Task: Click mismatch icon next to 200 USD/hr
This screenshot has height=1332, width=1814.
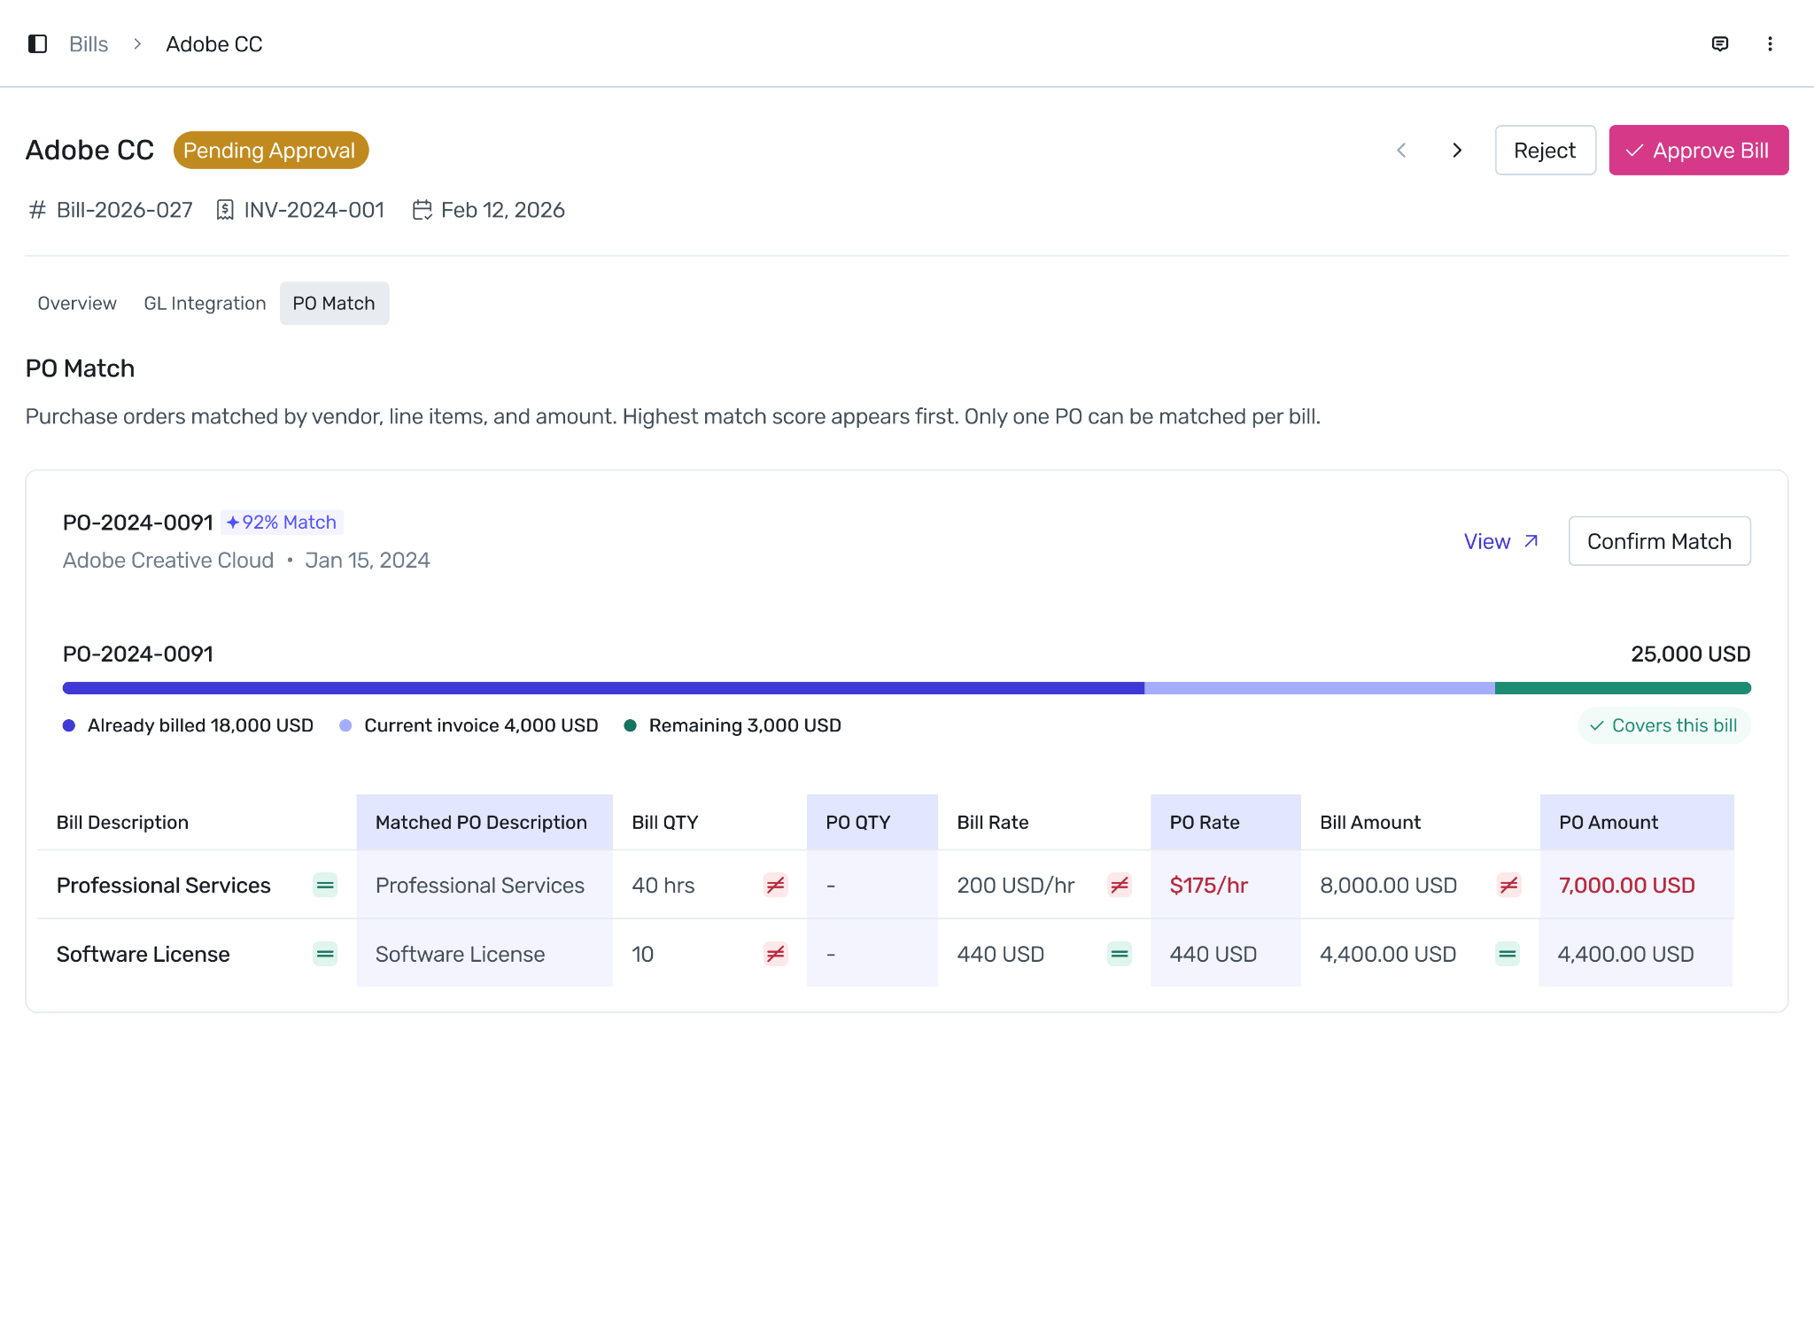Action: tap(1120, 885)
